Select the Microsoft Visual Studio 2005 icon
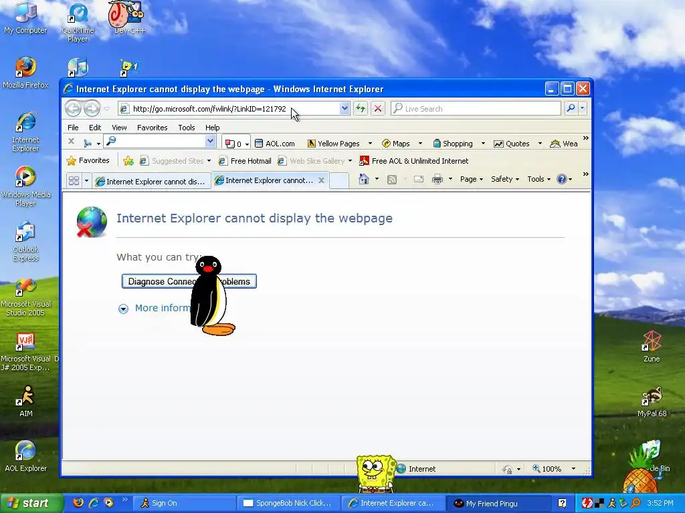 tap(25, 297)
